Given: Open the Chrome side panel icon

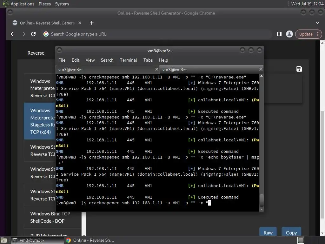Looking at the screenshot, I should pyautogui.click(x=279, y=34).
